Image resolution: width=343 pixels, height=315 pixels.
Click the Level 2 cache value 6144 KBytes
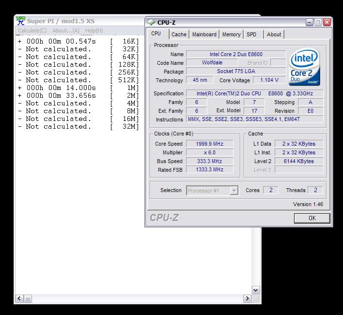(x=299, y=161)
